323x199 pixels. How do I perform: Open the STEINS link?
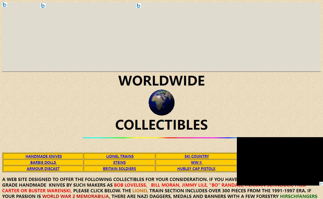[x=119, y=162]
